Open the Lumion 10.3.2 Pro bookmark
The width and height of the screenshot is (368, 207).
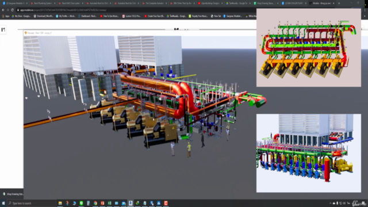pos(132,16)
